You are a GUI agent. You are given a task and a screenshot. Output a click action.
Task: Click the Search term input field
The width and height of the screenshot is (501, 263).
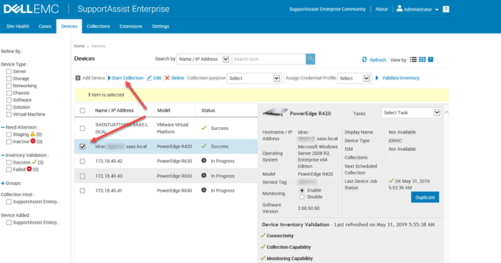point(268,59)
